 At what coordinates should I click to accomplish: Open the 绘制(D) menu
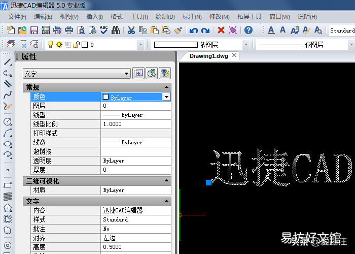click(165, 17)
